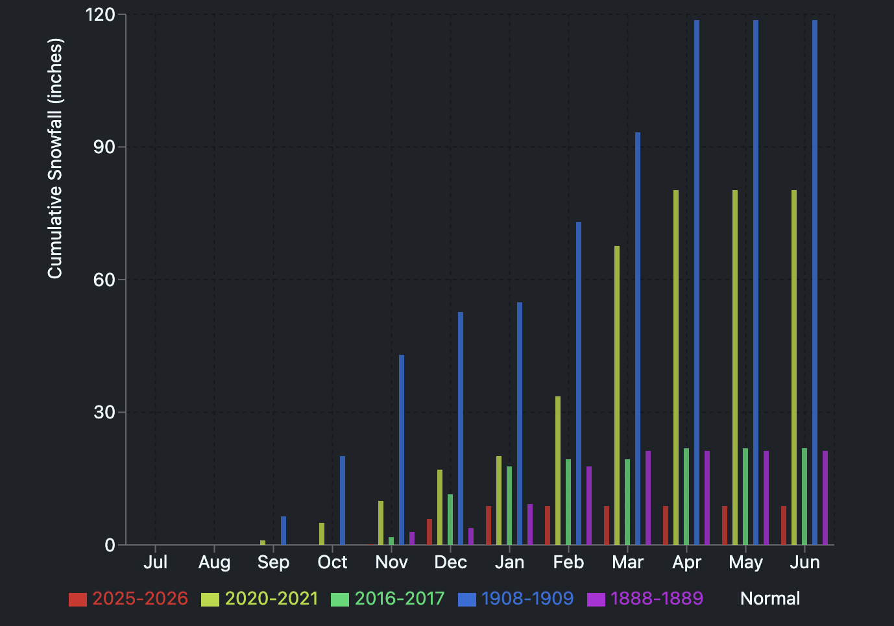Select the blue 1908-1909 bar for Mar
This screenshot has width=894, height=626.
(x=638, y=339)
